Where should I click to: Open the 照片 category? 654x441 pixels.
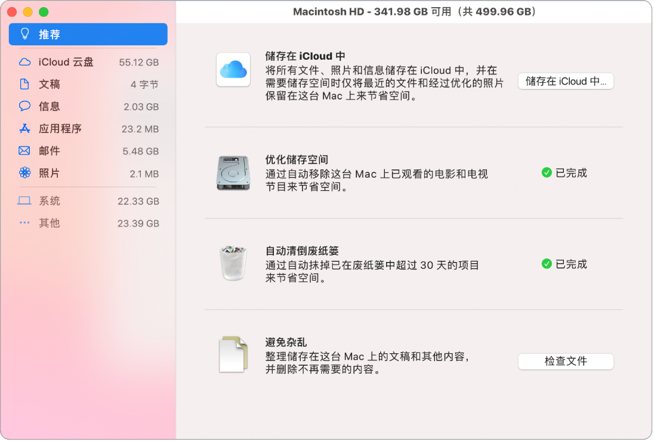coord(88,173)
